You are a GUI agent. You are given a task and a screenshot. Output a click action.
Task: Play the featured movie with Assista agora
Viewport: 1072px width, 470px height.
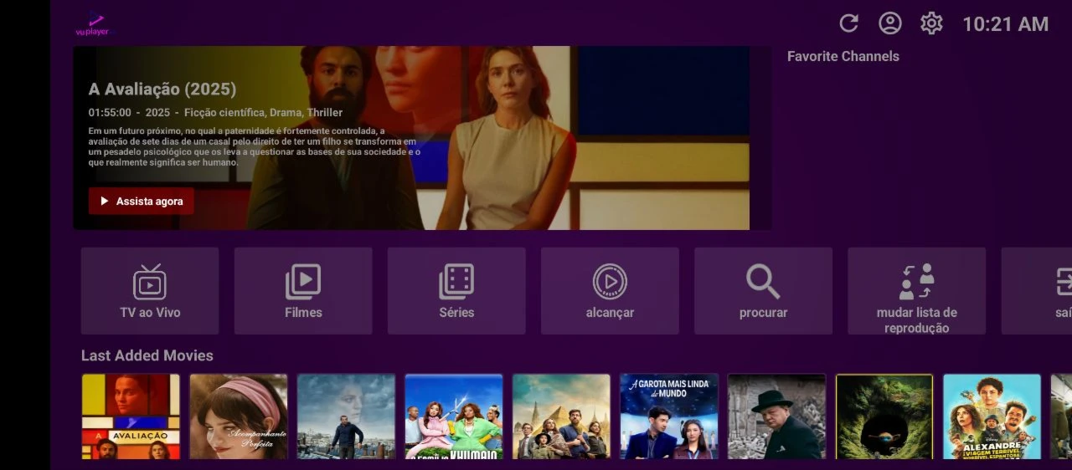click(x=142, y=201)
